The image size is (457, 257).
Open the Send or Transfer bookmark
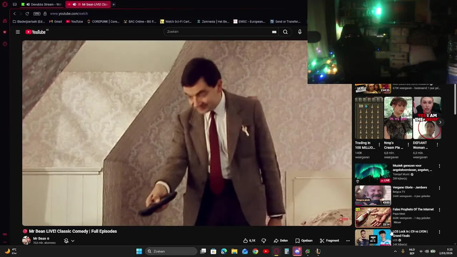[285, 21]
